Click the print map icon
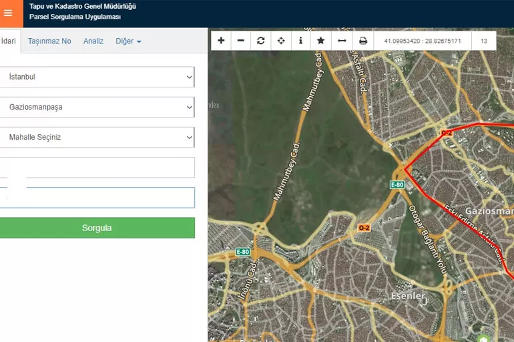Viewport: 514px width, 342px height. [x=363, y=41]
